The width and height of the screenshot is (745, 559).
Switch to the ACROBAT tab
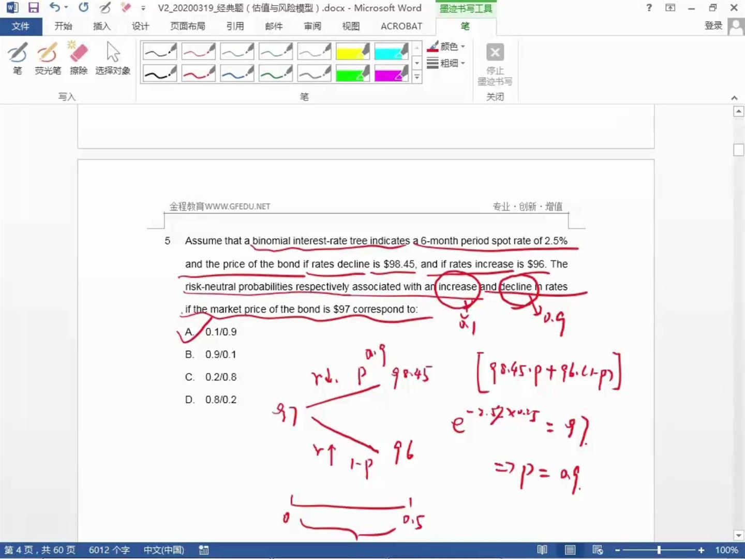click(401, 26)
